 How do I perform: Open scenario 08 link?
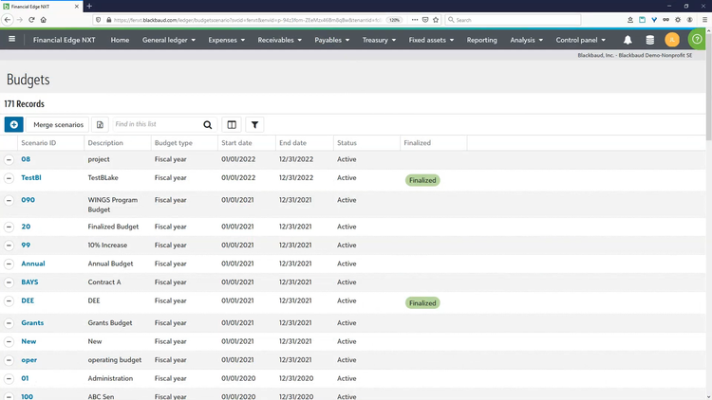26,159
